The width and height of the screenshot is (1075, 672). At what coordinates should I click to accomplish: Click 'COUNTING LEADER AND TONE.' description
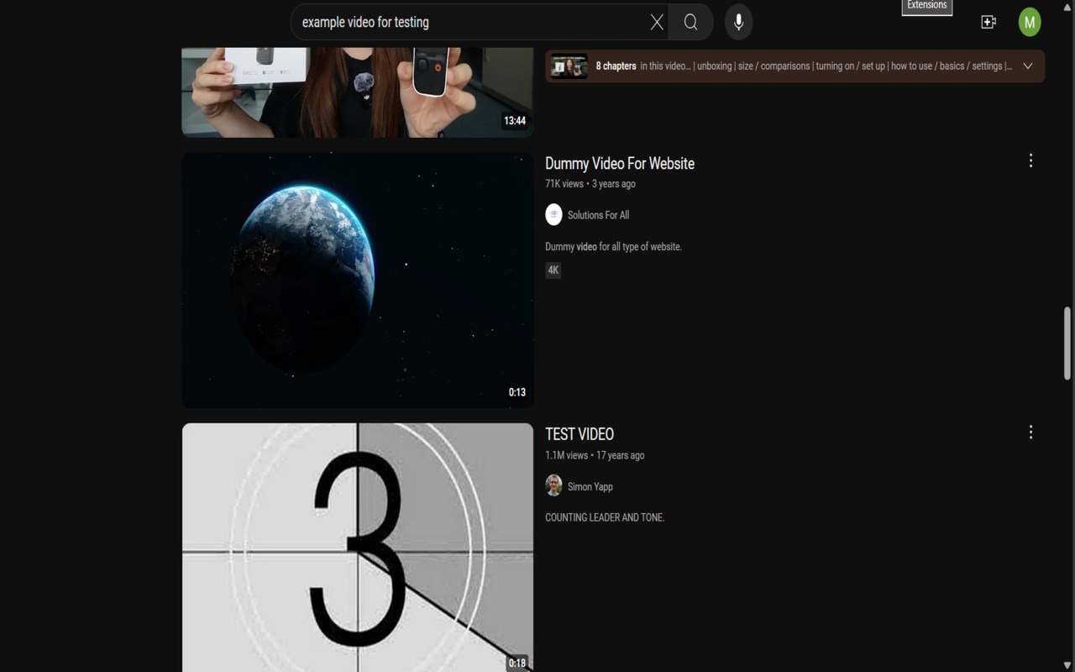tap(605, 517)
